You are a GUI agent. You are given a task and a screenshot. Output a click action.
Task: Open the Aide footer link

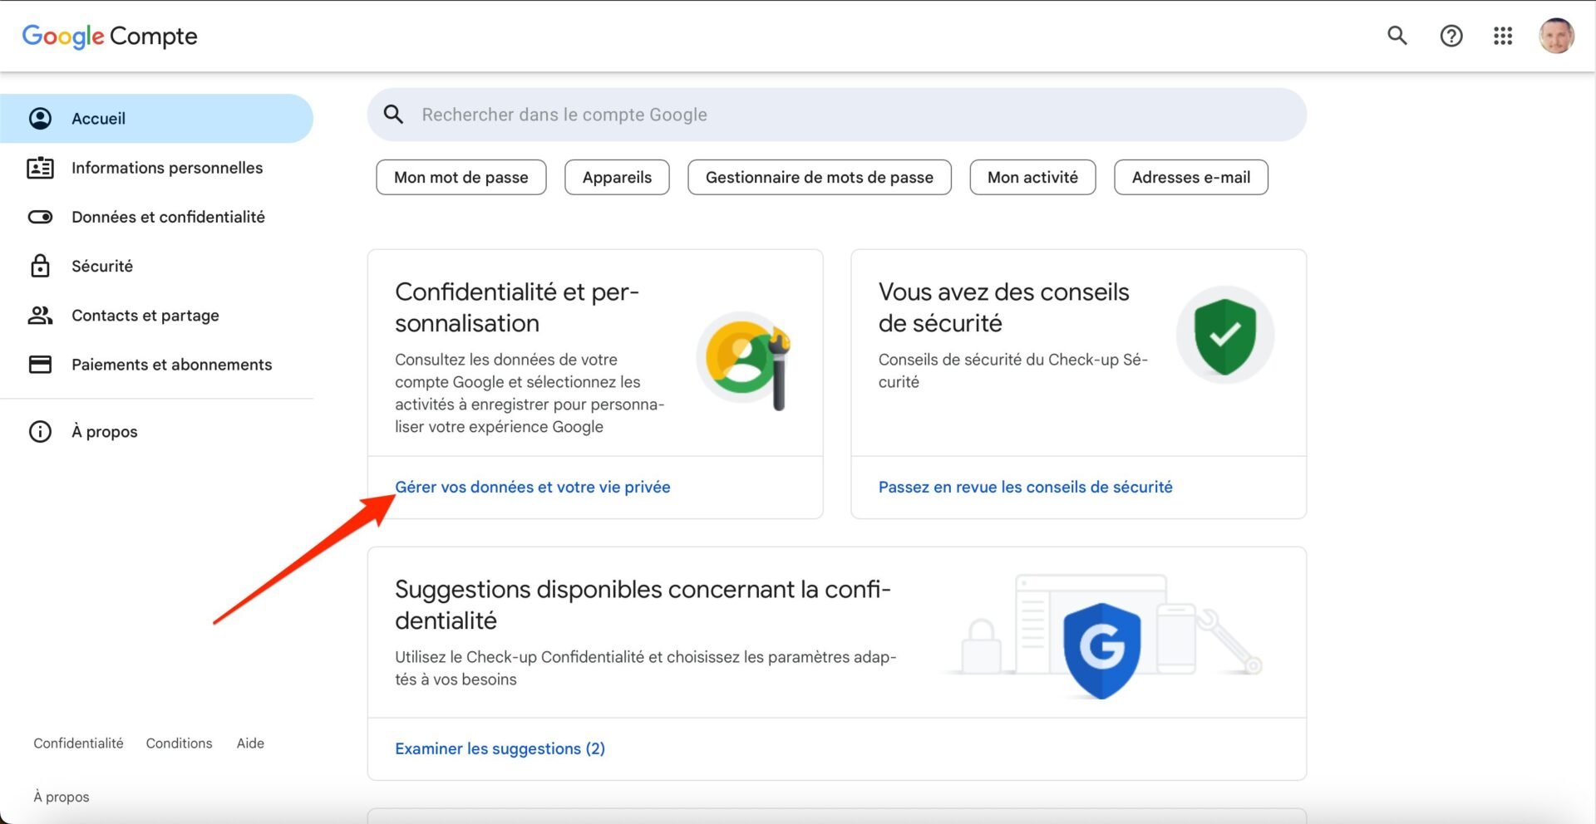250,743
